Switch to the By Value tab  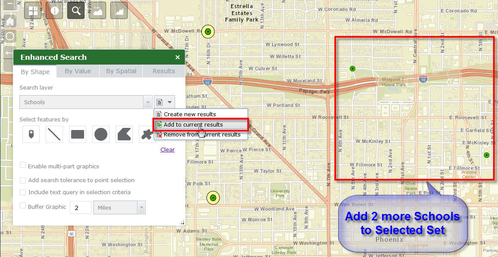pyautogui.click(x=78, y=71)
